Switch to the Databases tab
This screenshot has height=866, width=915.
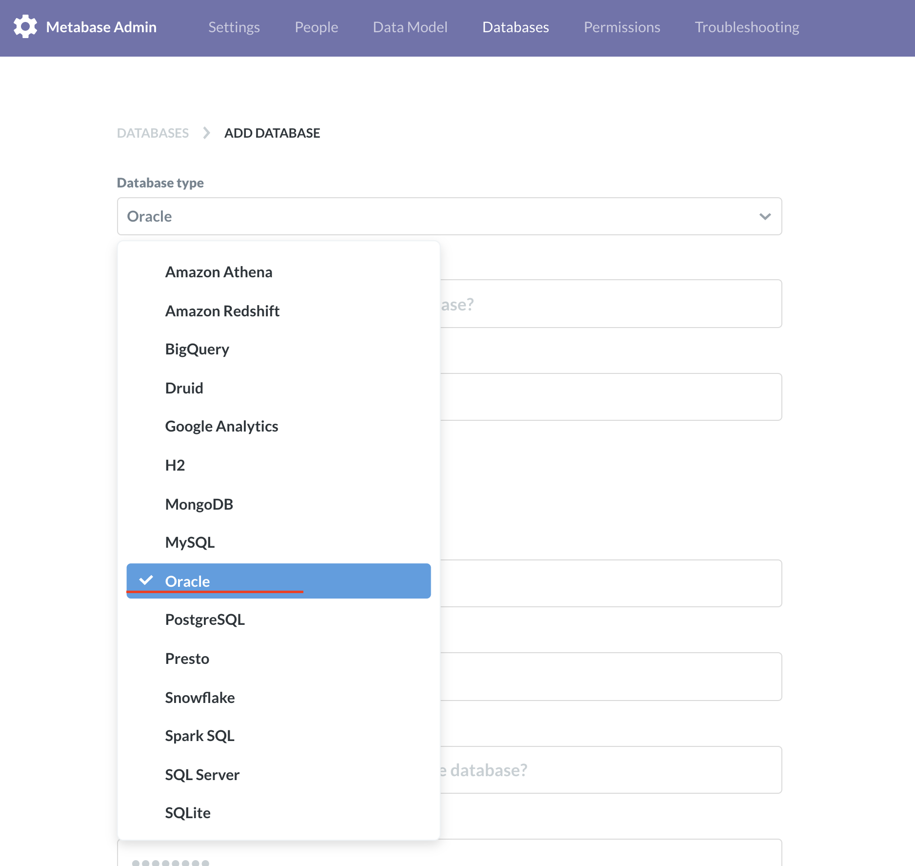point(516,27)
